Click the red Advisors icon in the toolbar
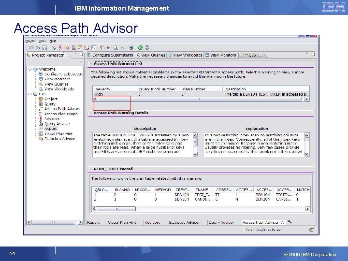The width and height of the screenshot is (348, 261). click(60, 48)
